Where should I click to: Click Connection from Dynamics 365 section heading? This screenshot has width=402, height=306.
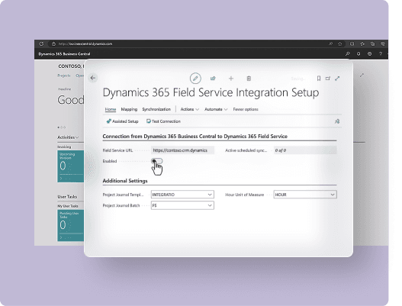tap(195, 137)
